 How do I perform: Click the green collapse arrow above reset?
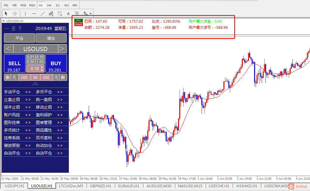79,21
